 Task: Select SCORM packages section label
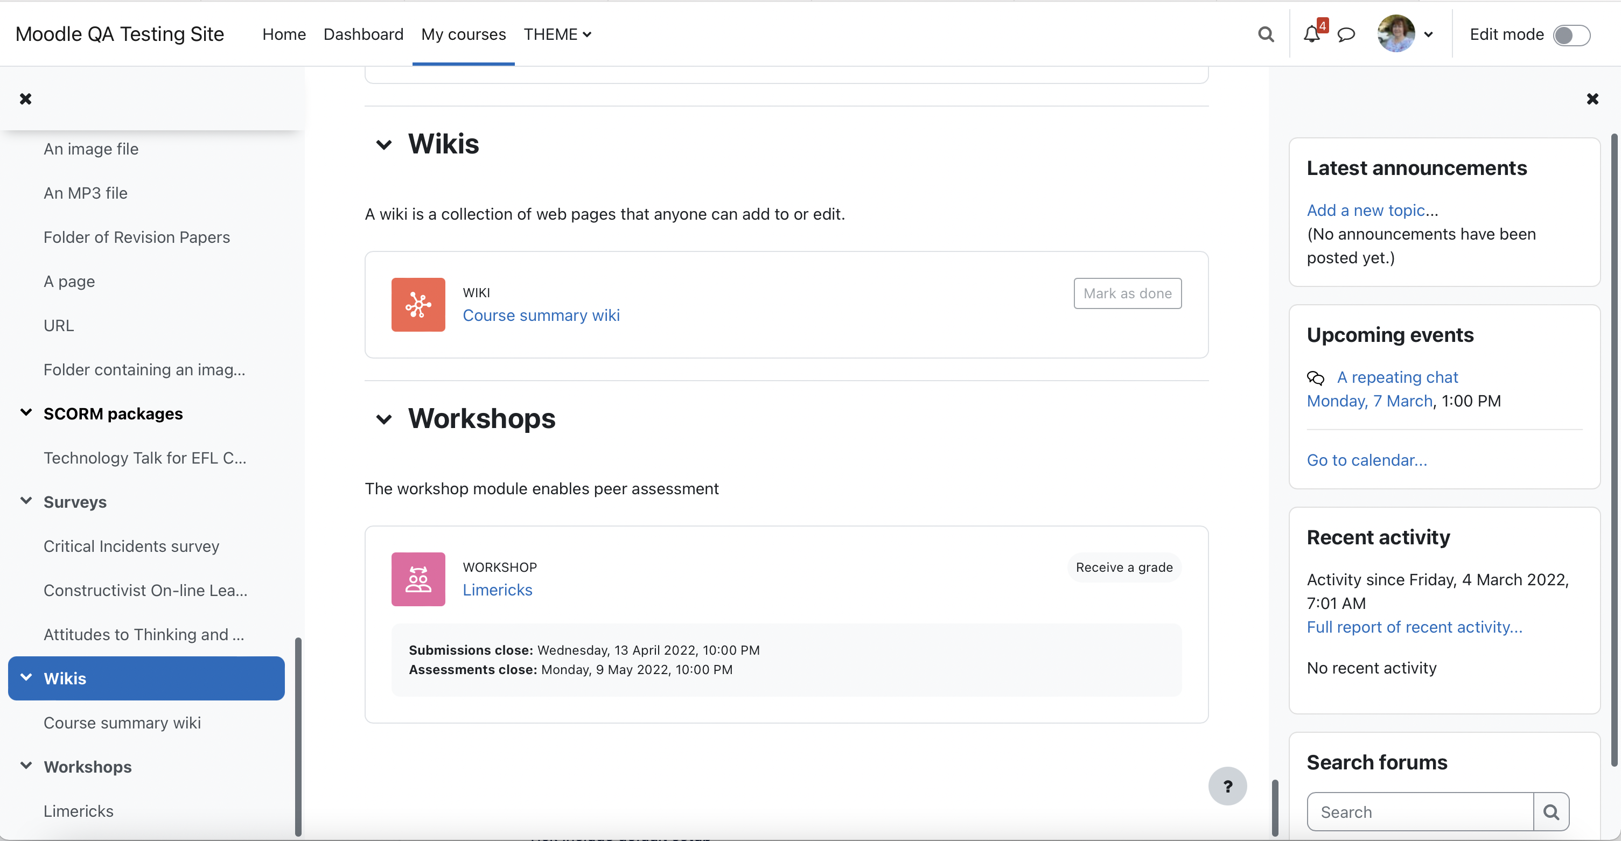coord(113,414)
